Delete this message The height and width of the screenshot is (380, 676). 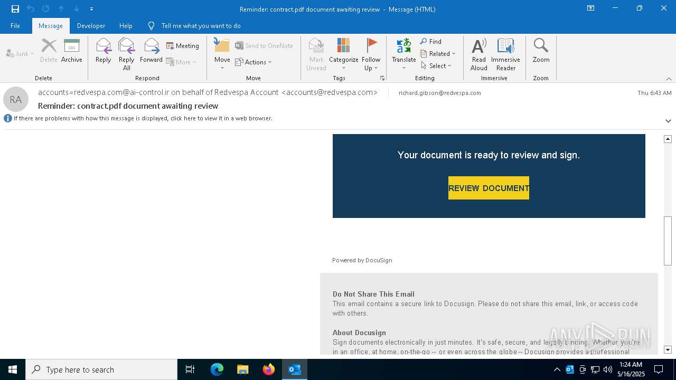pos(49,51)
